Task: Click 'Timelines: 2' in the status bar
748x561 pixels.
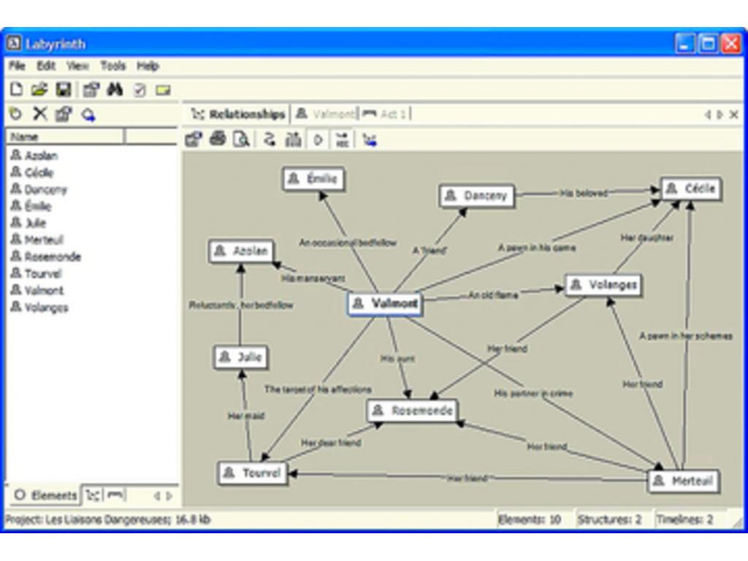Action: [x=684, y=519]
